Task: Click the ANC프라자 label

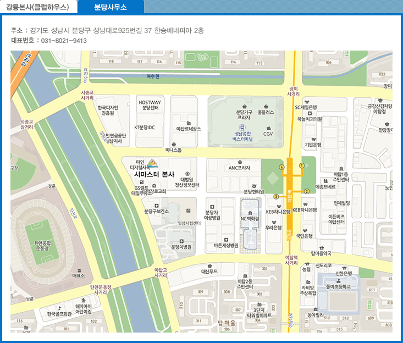Action: click(239, 168)
